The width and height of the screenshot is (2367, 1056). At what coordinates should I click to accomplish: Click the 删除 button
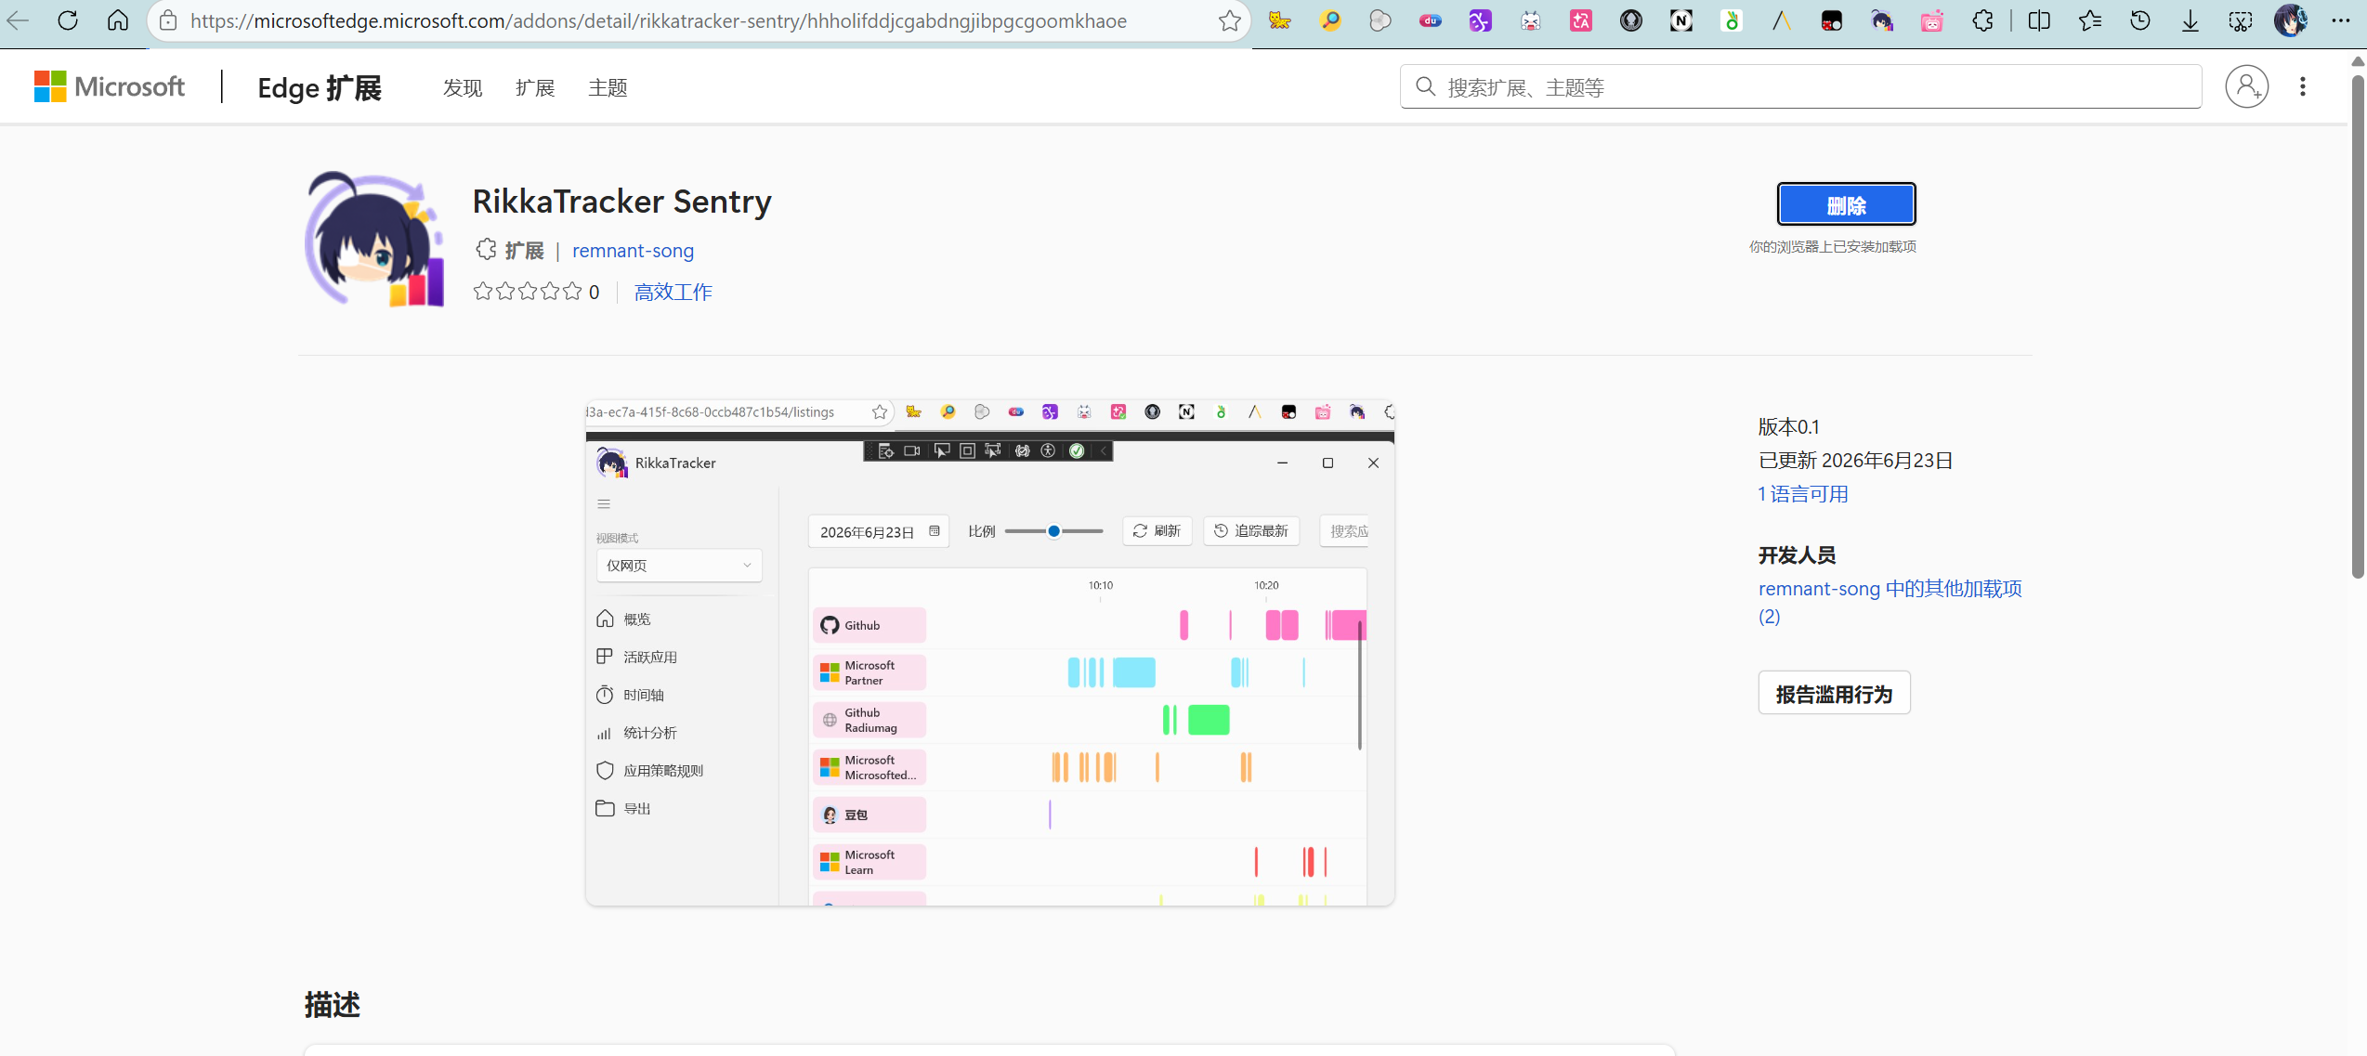(1846, 204)
